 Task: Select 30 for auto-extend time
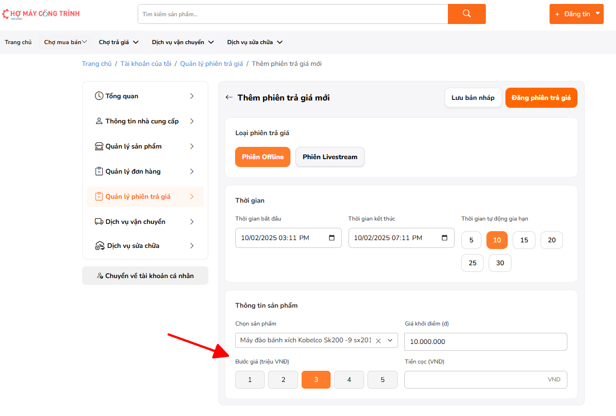pos(500,263)
